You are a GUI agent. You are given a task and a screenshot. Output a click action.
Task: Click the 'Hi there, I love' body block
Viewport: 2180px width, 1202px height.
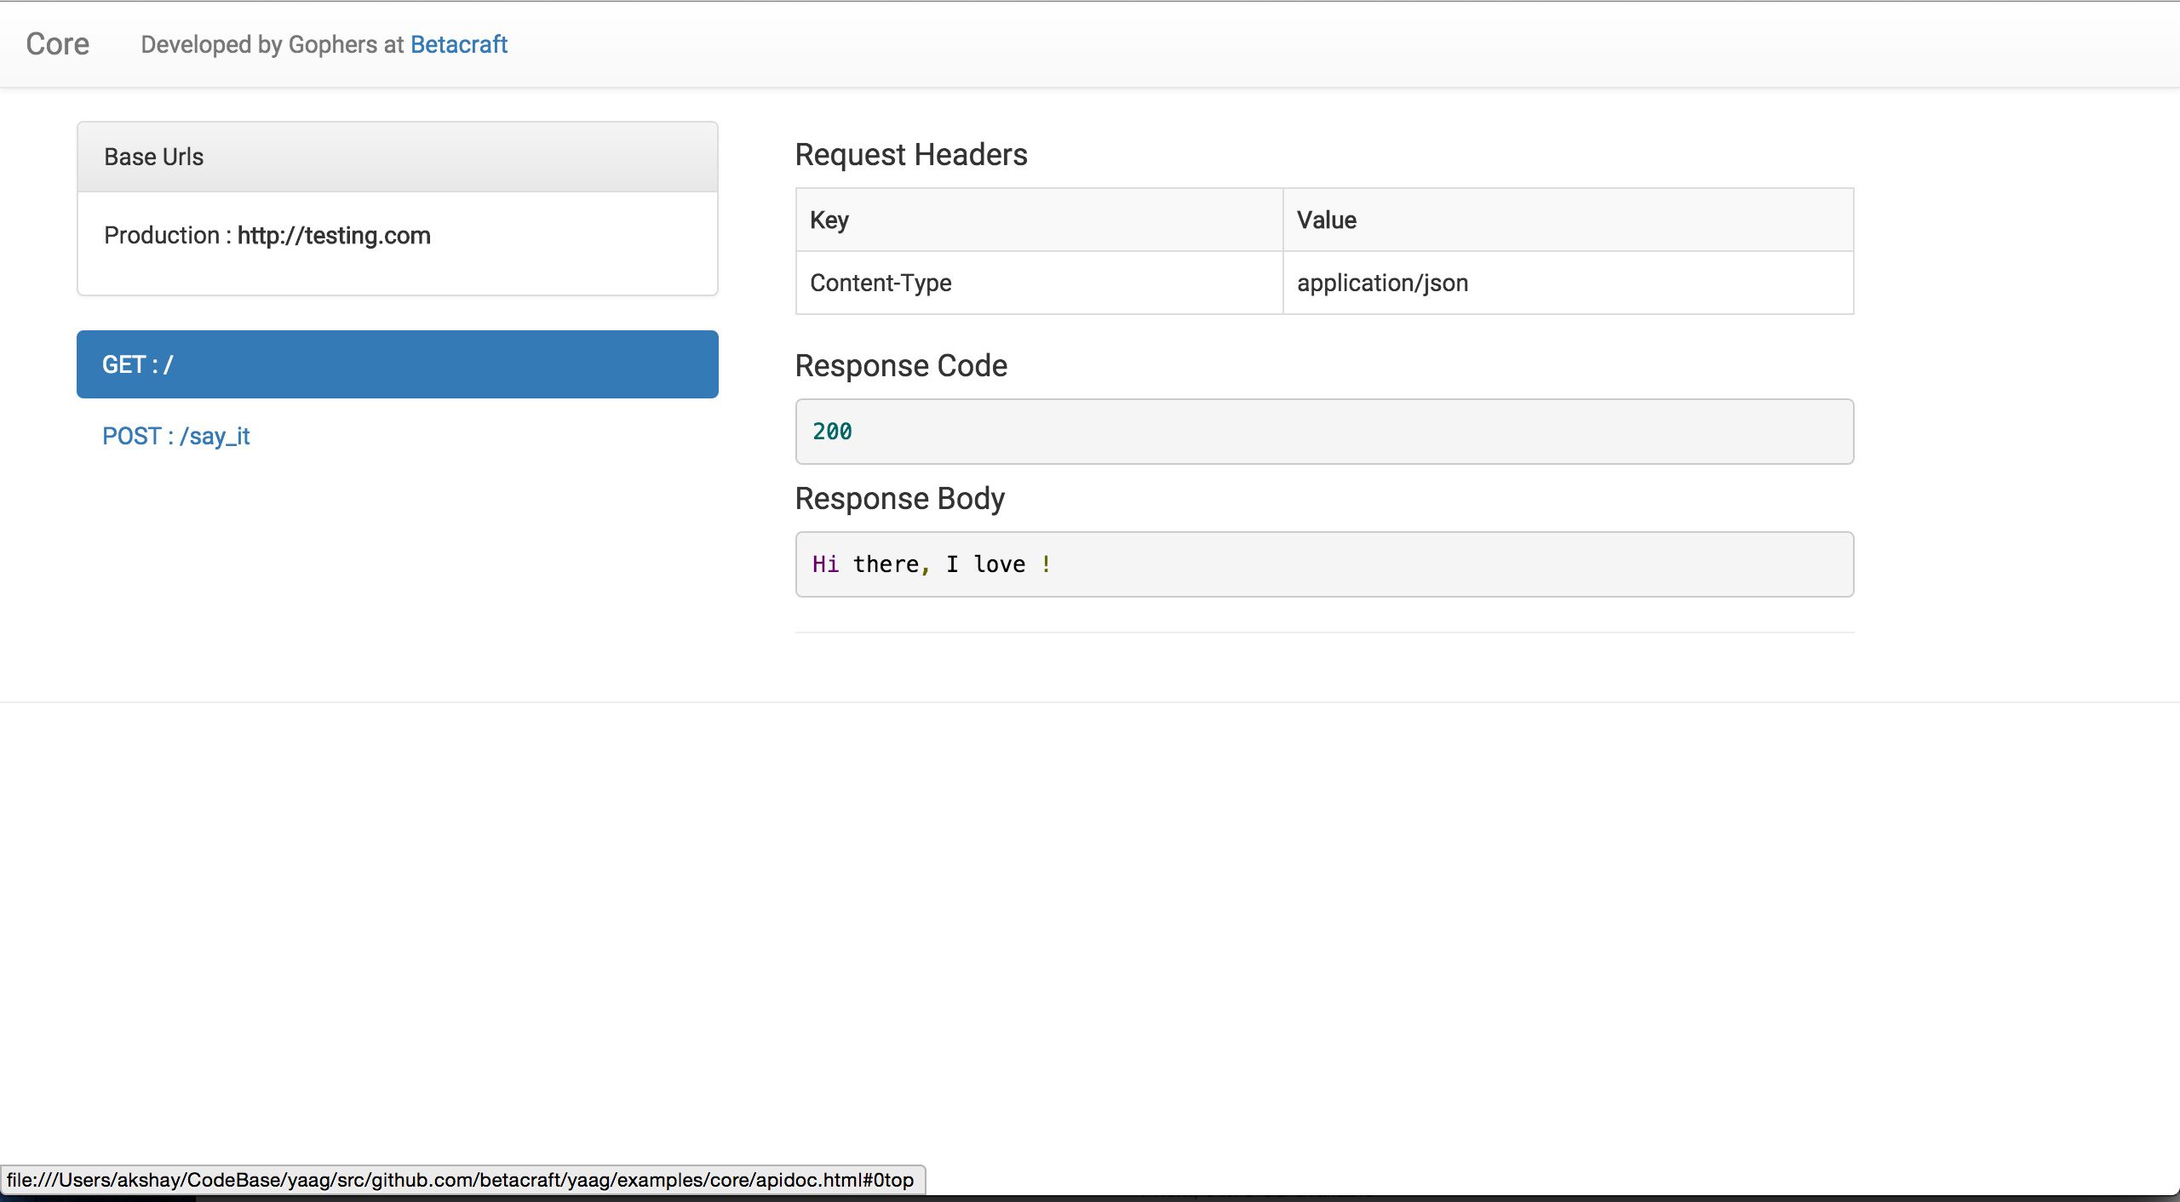tap(1323, 564)
